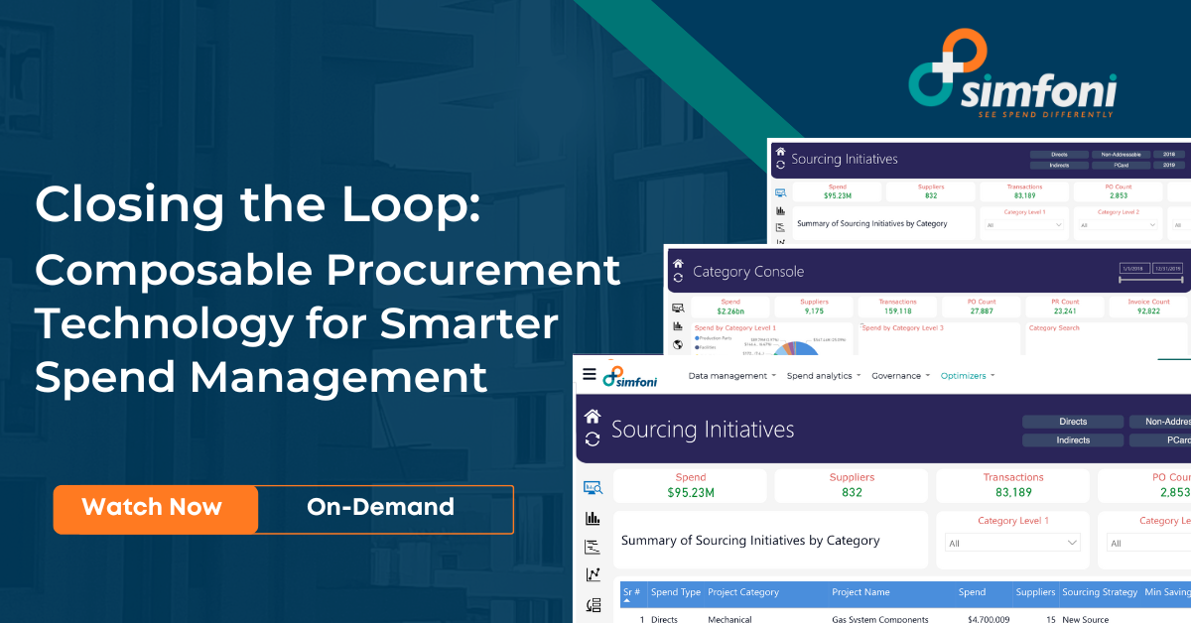Click the 1/1/2018 start date field
1191x623 pixels.
pos(1134,269)
